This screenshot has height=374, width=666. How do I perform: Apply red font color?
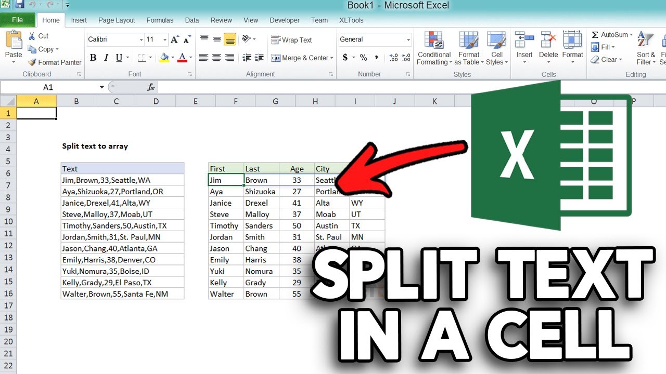coord(182,58)
